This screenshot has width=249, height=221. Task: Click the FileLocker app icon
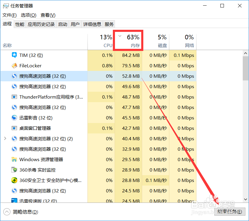pos(14,66)
